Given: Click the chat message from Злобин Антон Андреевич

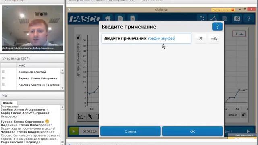Looking at the screenshot, I should click(24, 110).
